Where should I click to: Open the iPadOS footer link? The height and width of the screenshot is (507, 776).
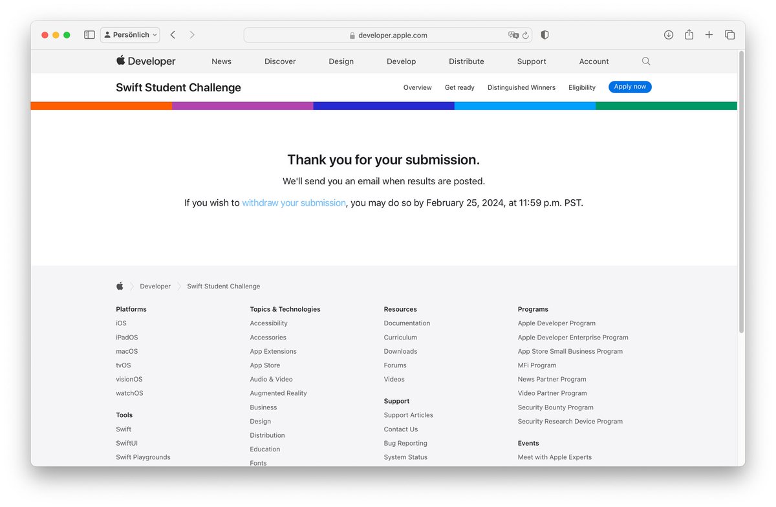(127, 338)
